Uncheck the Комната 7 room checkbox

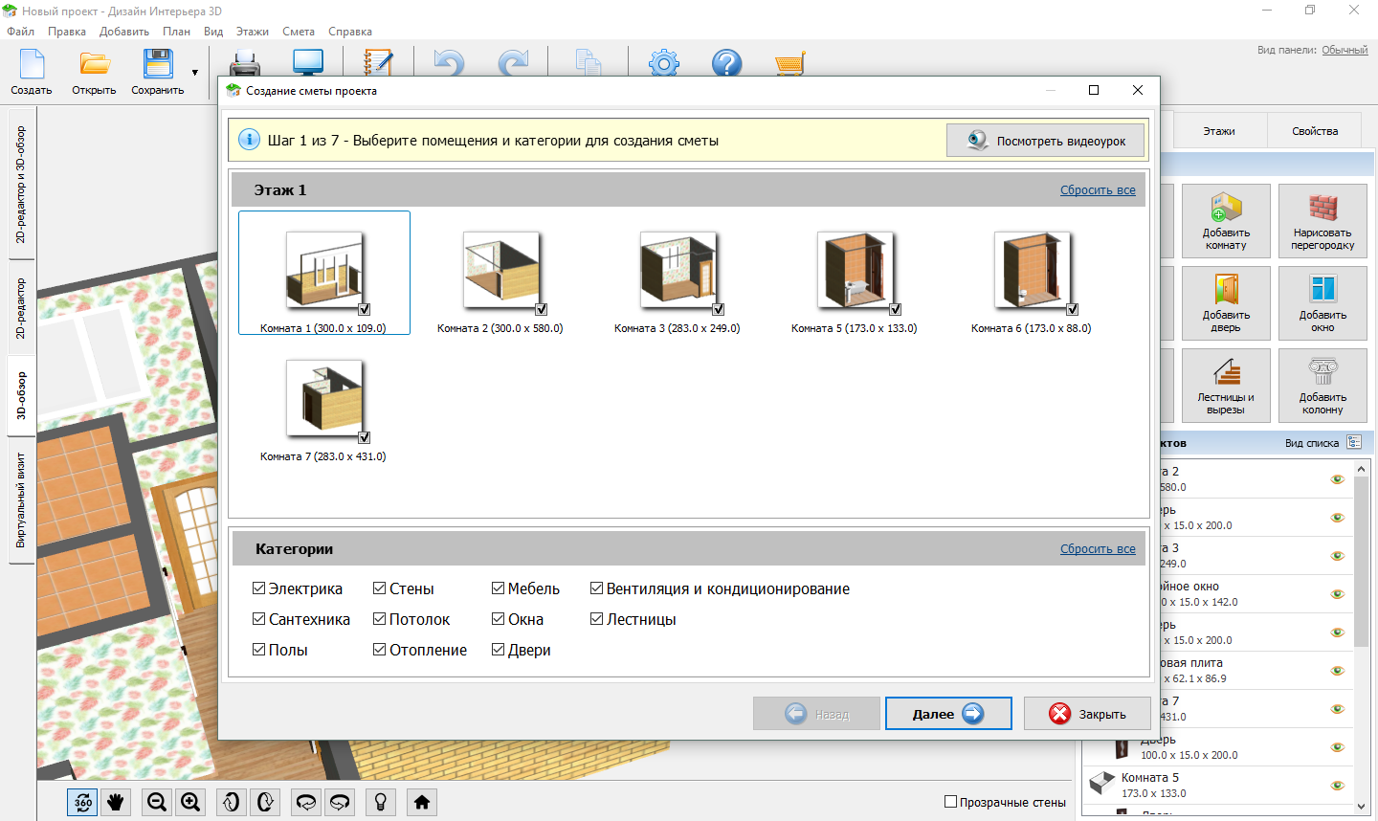365,437
